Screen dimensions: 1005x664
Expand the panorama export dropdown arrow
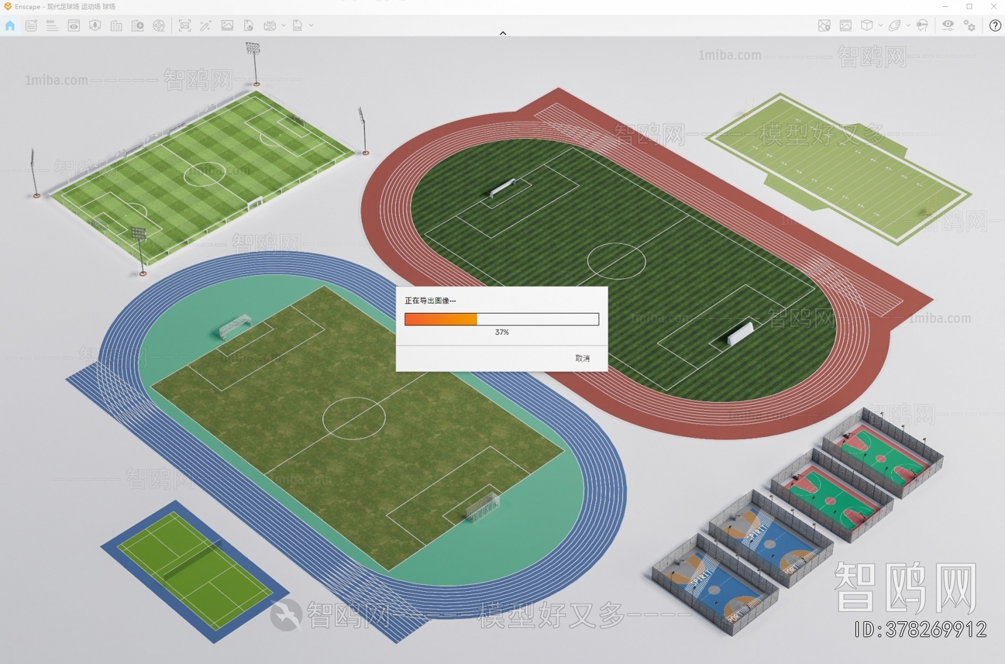coord(284,25)
